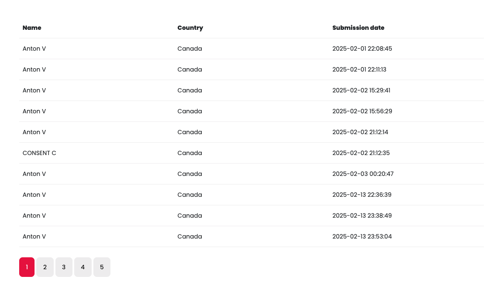Select date cell 2025-02-02 21:12:14

point(360,132)
